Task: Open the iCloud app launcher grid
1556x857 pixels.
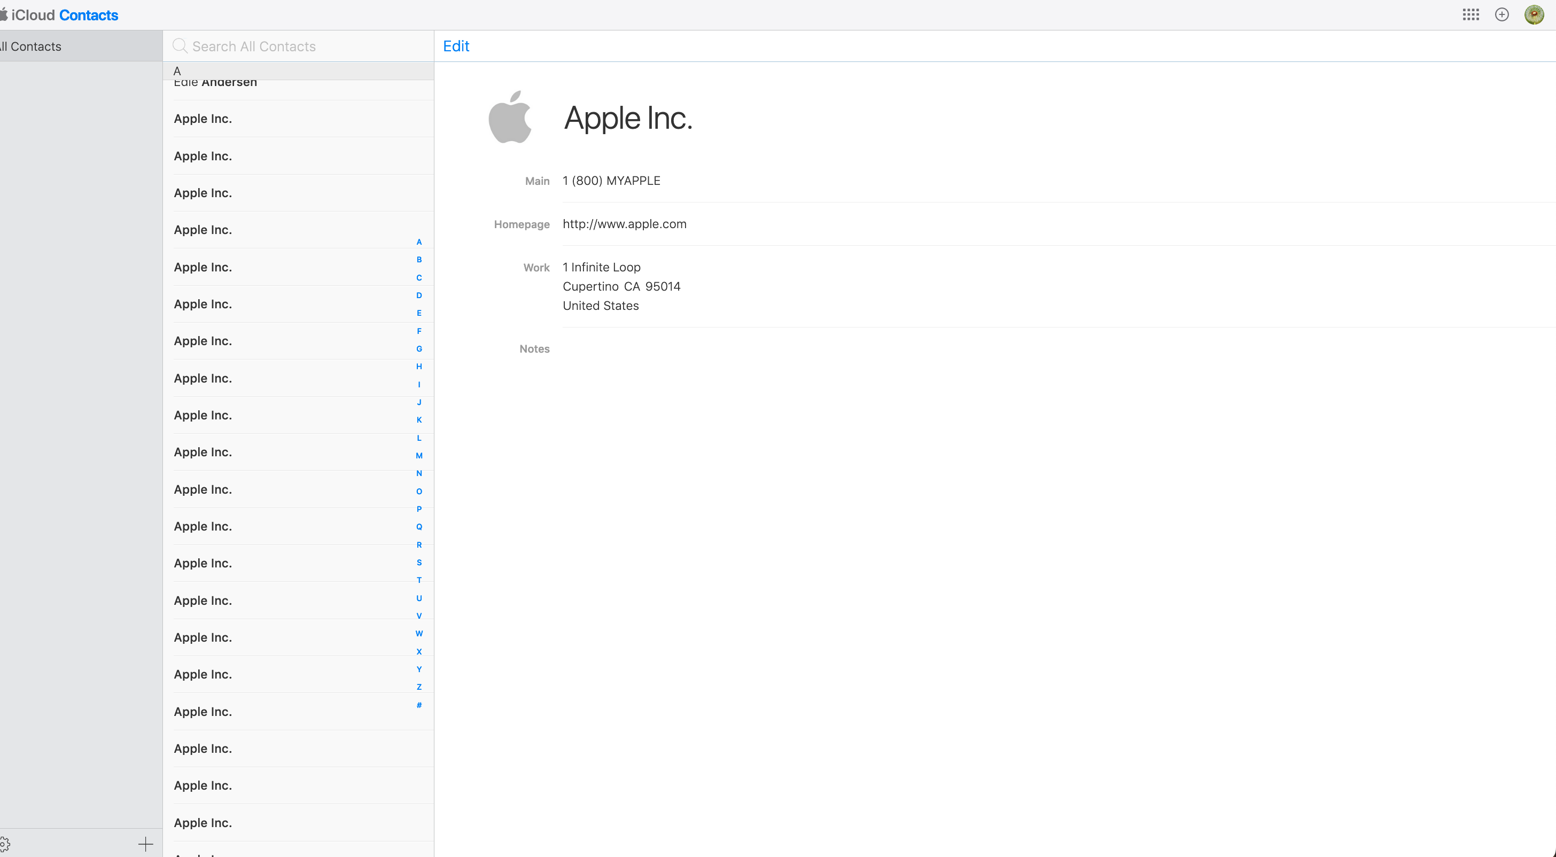Action: click(x=1471, y=14)
